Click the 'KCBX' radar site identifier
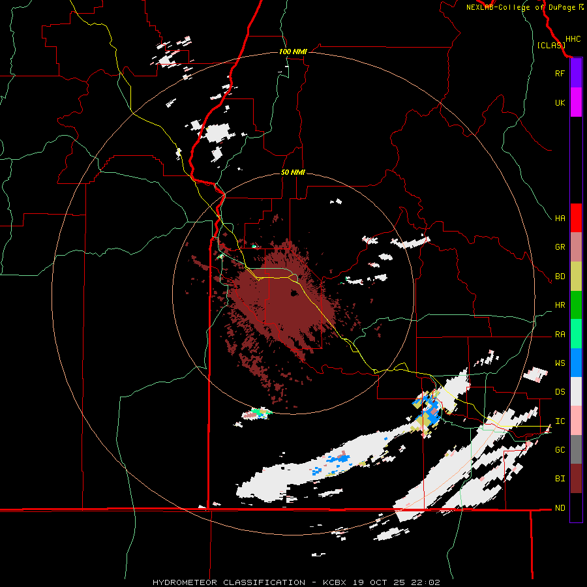Screen dimensions: 587x587 335,582
